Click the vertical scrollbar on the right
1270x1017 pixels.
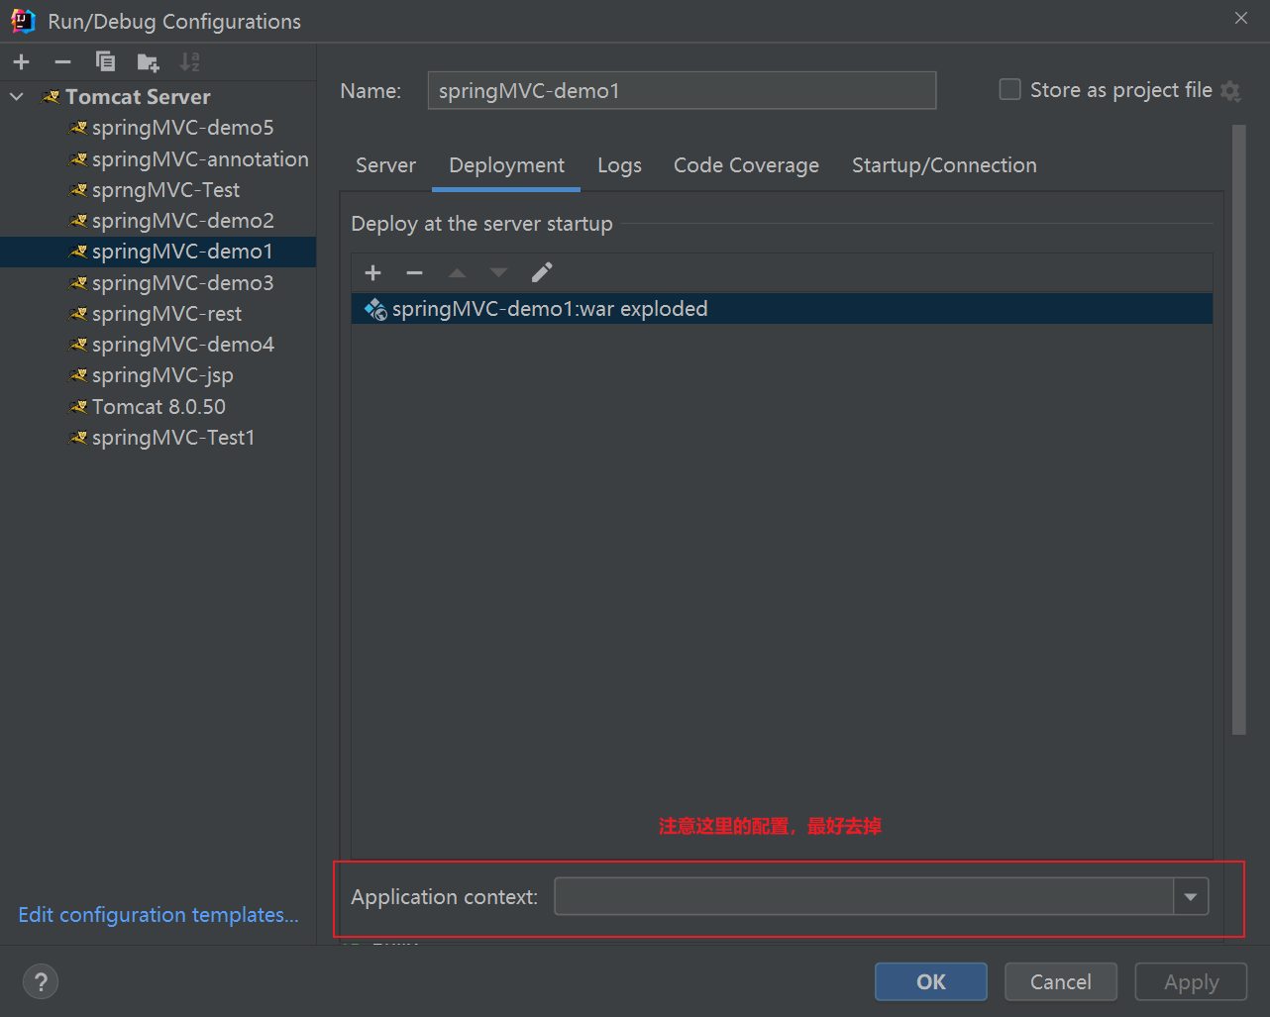tap(1238, 431)
